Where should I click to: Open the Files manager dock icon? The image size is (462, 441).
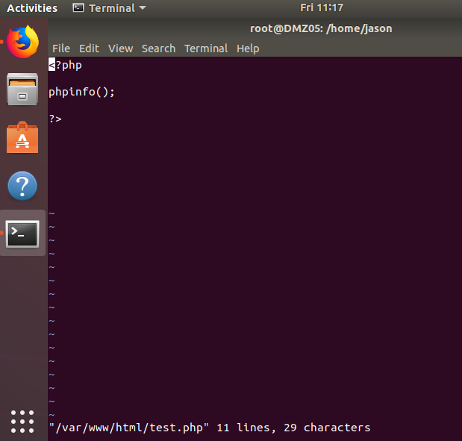pyautogui.click(x=22, y=90)
